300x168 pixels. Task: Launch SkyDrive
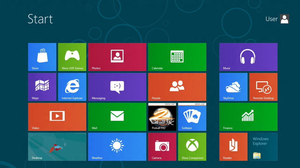[233, 87]
